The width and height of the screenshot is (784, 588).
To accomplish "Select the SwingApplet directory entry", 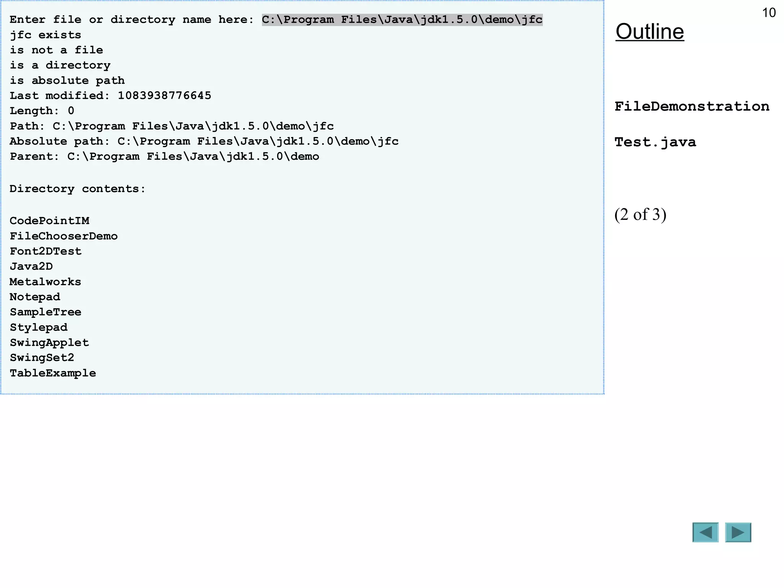I will (49, 343).
